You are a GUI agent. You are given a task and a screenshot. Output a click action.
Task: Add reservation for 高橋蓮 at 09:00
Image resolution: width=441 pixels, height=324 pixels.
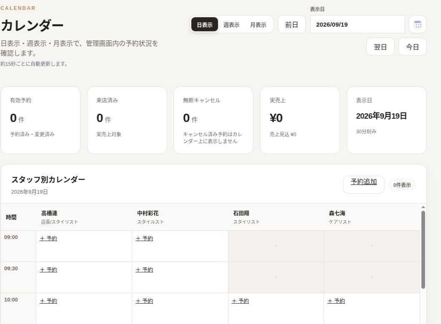48,239
